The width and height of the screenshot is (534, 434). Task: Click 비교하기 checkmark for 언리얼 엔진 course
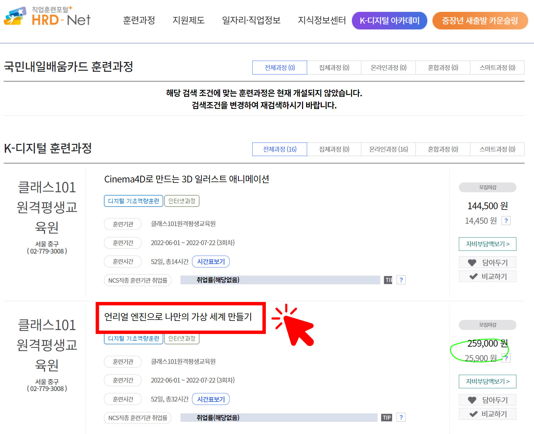[488, 414]
